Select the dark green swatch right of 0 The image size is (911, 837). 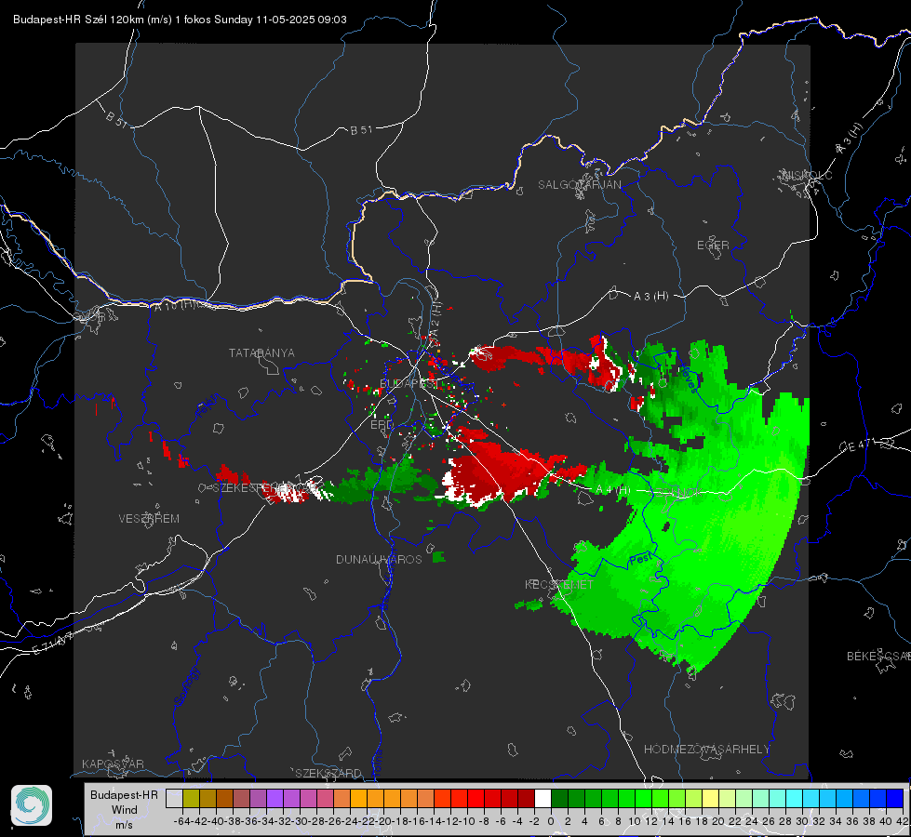[x=559, y=798]
